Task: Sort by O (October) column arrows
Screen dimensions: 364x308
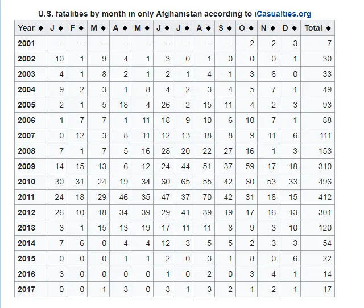Action: (251, 28)
